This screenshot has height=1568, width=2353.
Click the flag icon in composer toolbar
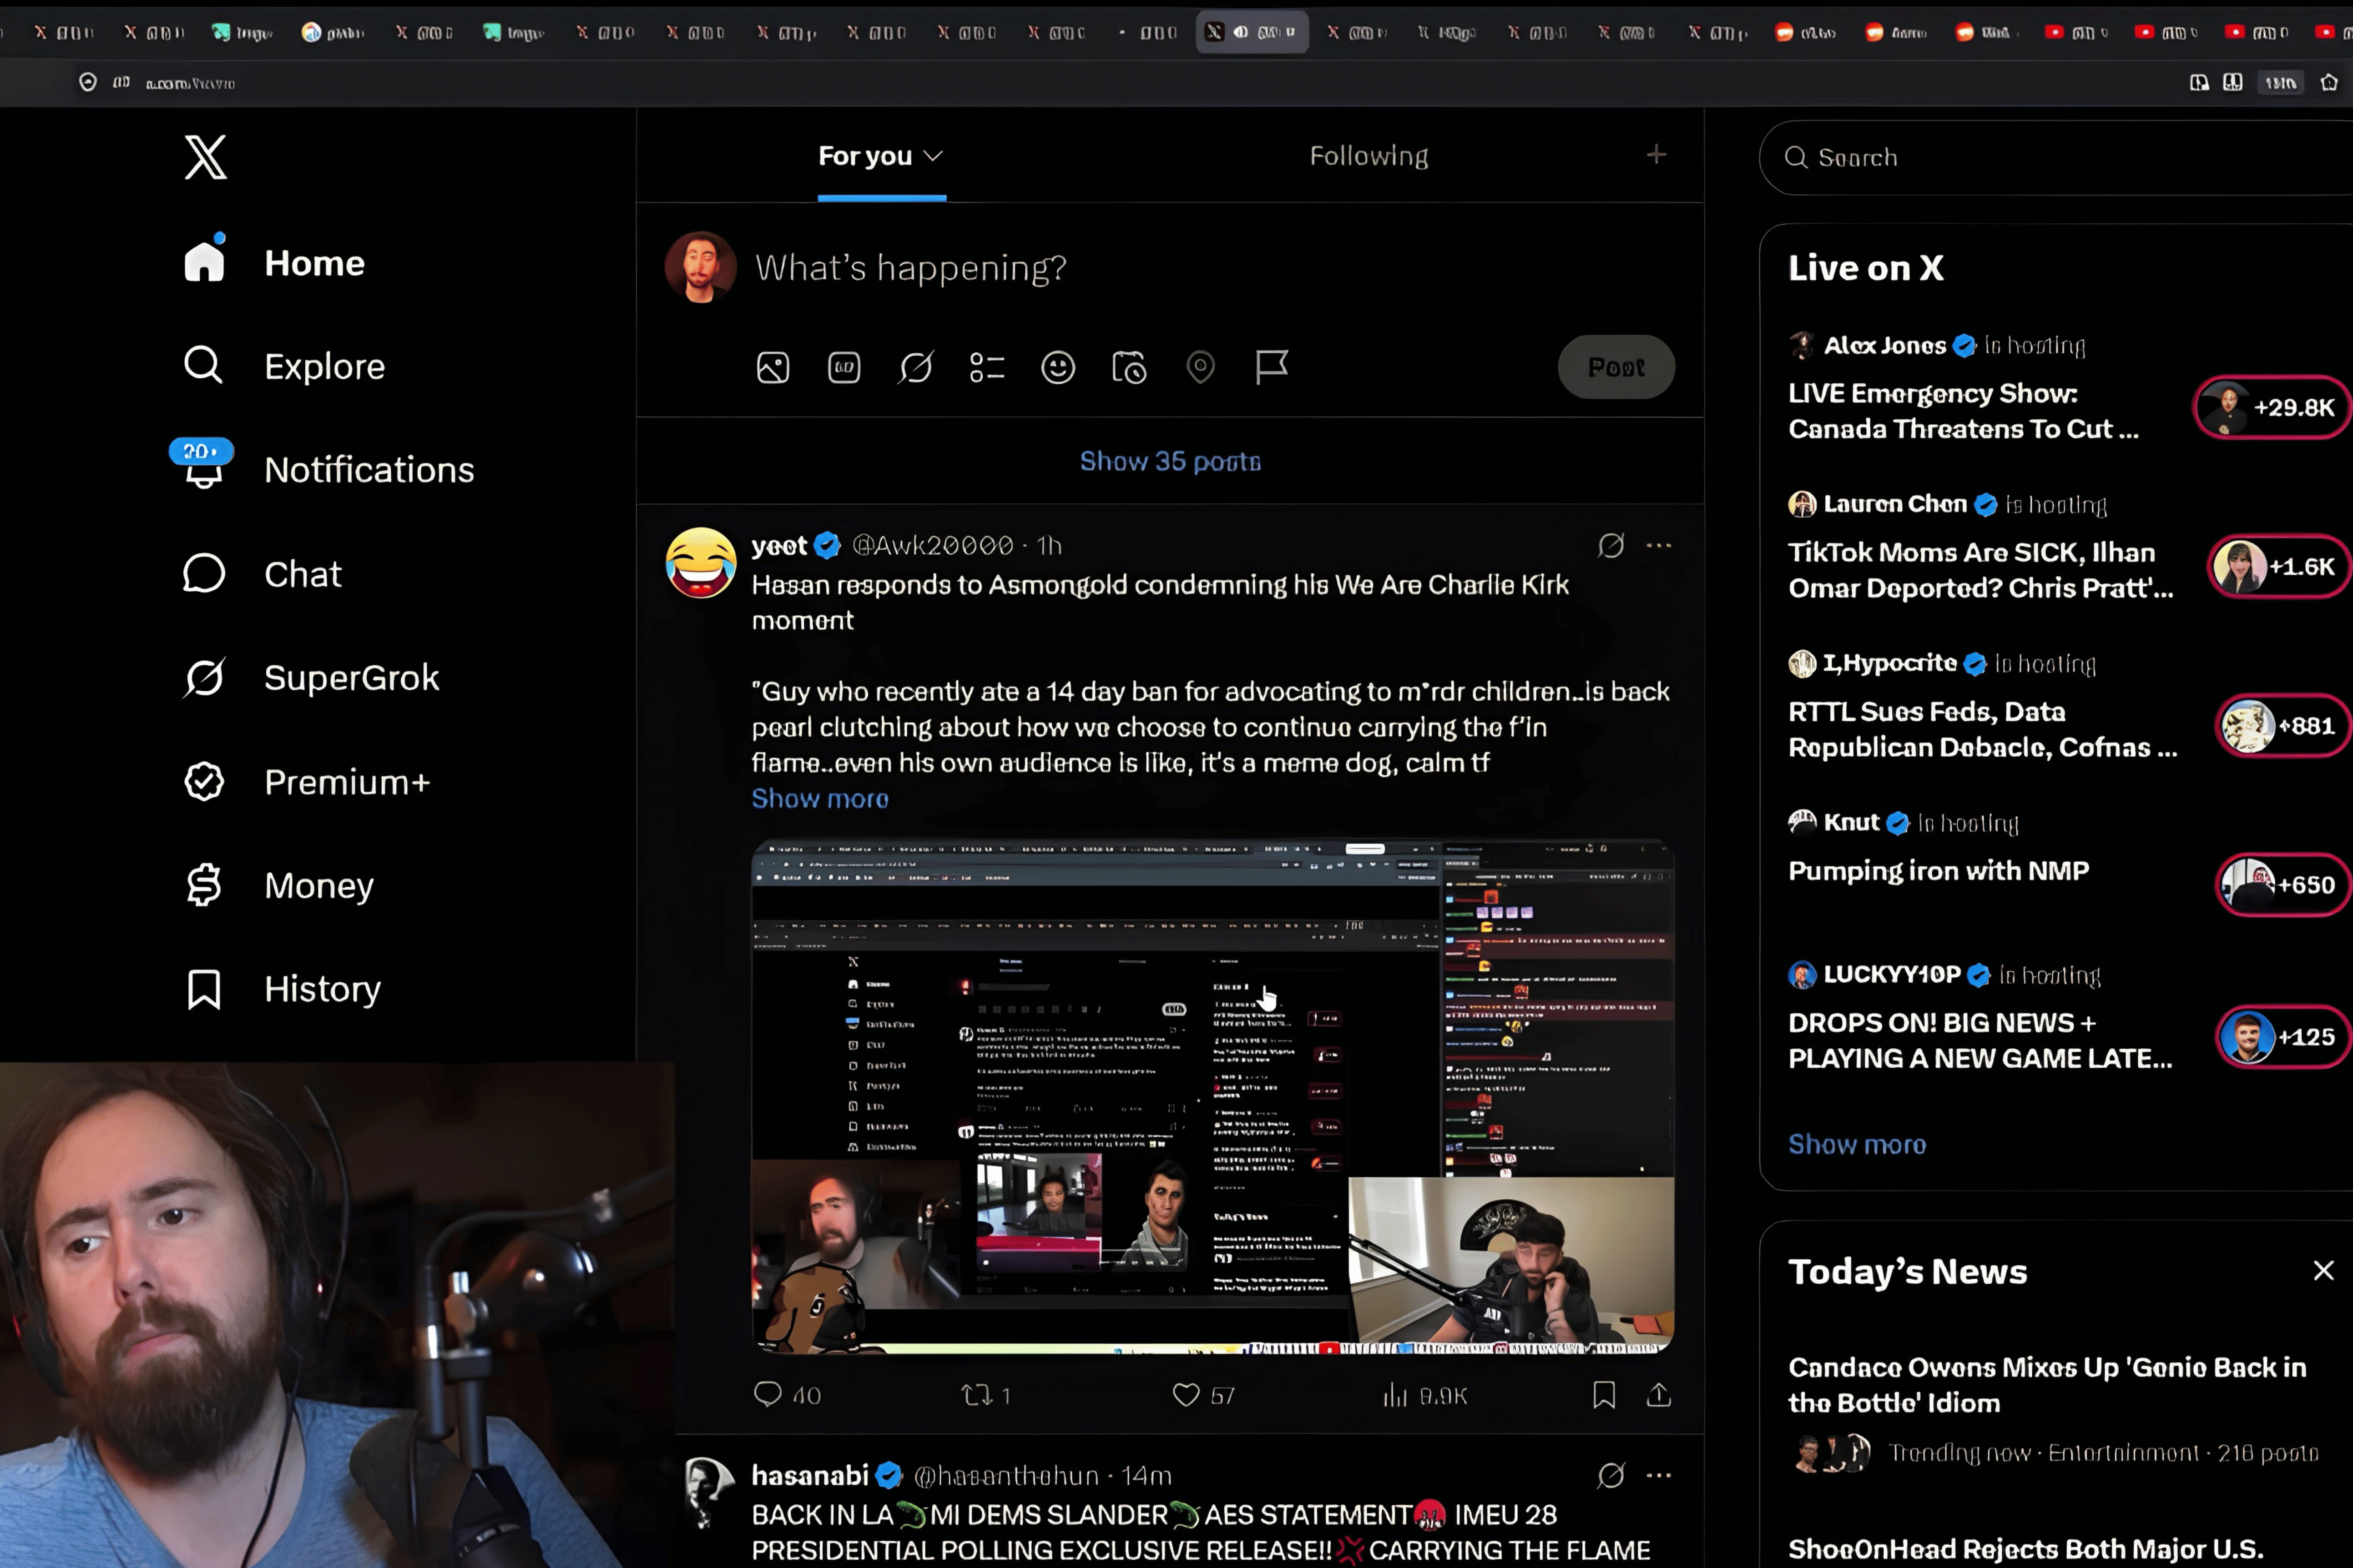pos(1272,367)
